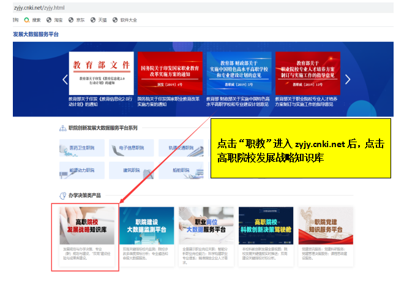The width and height of the screenshot is (404, 285).
Task: Open the 职院党建知识服务平台 product card image
Action: (x=326, y=226)
